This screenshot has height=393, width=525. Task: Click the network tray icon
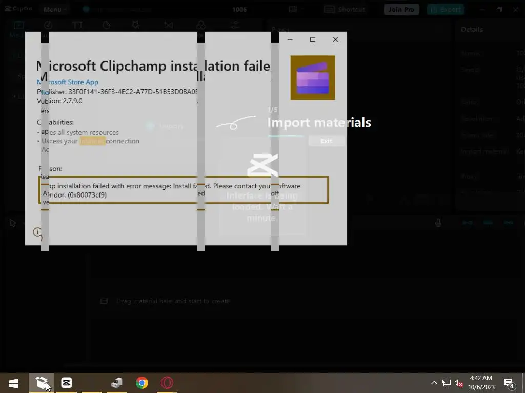[x=447, y=383]
